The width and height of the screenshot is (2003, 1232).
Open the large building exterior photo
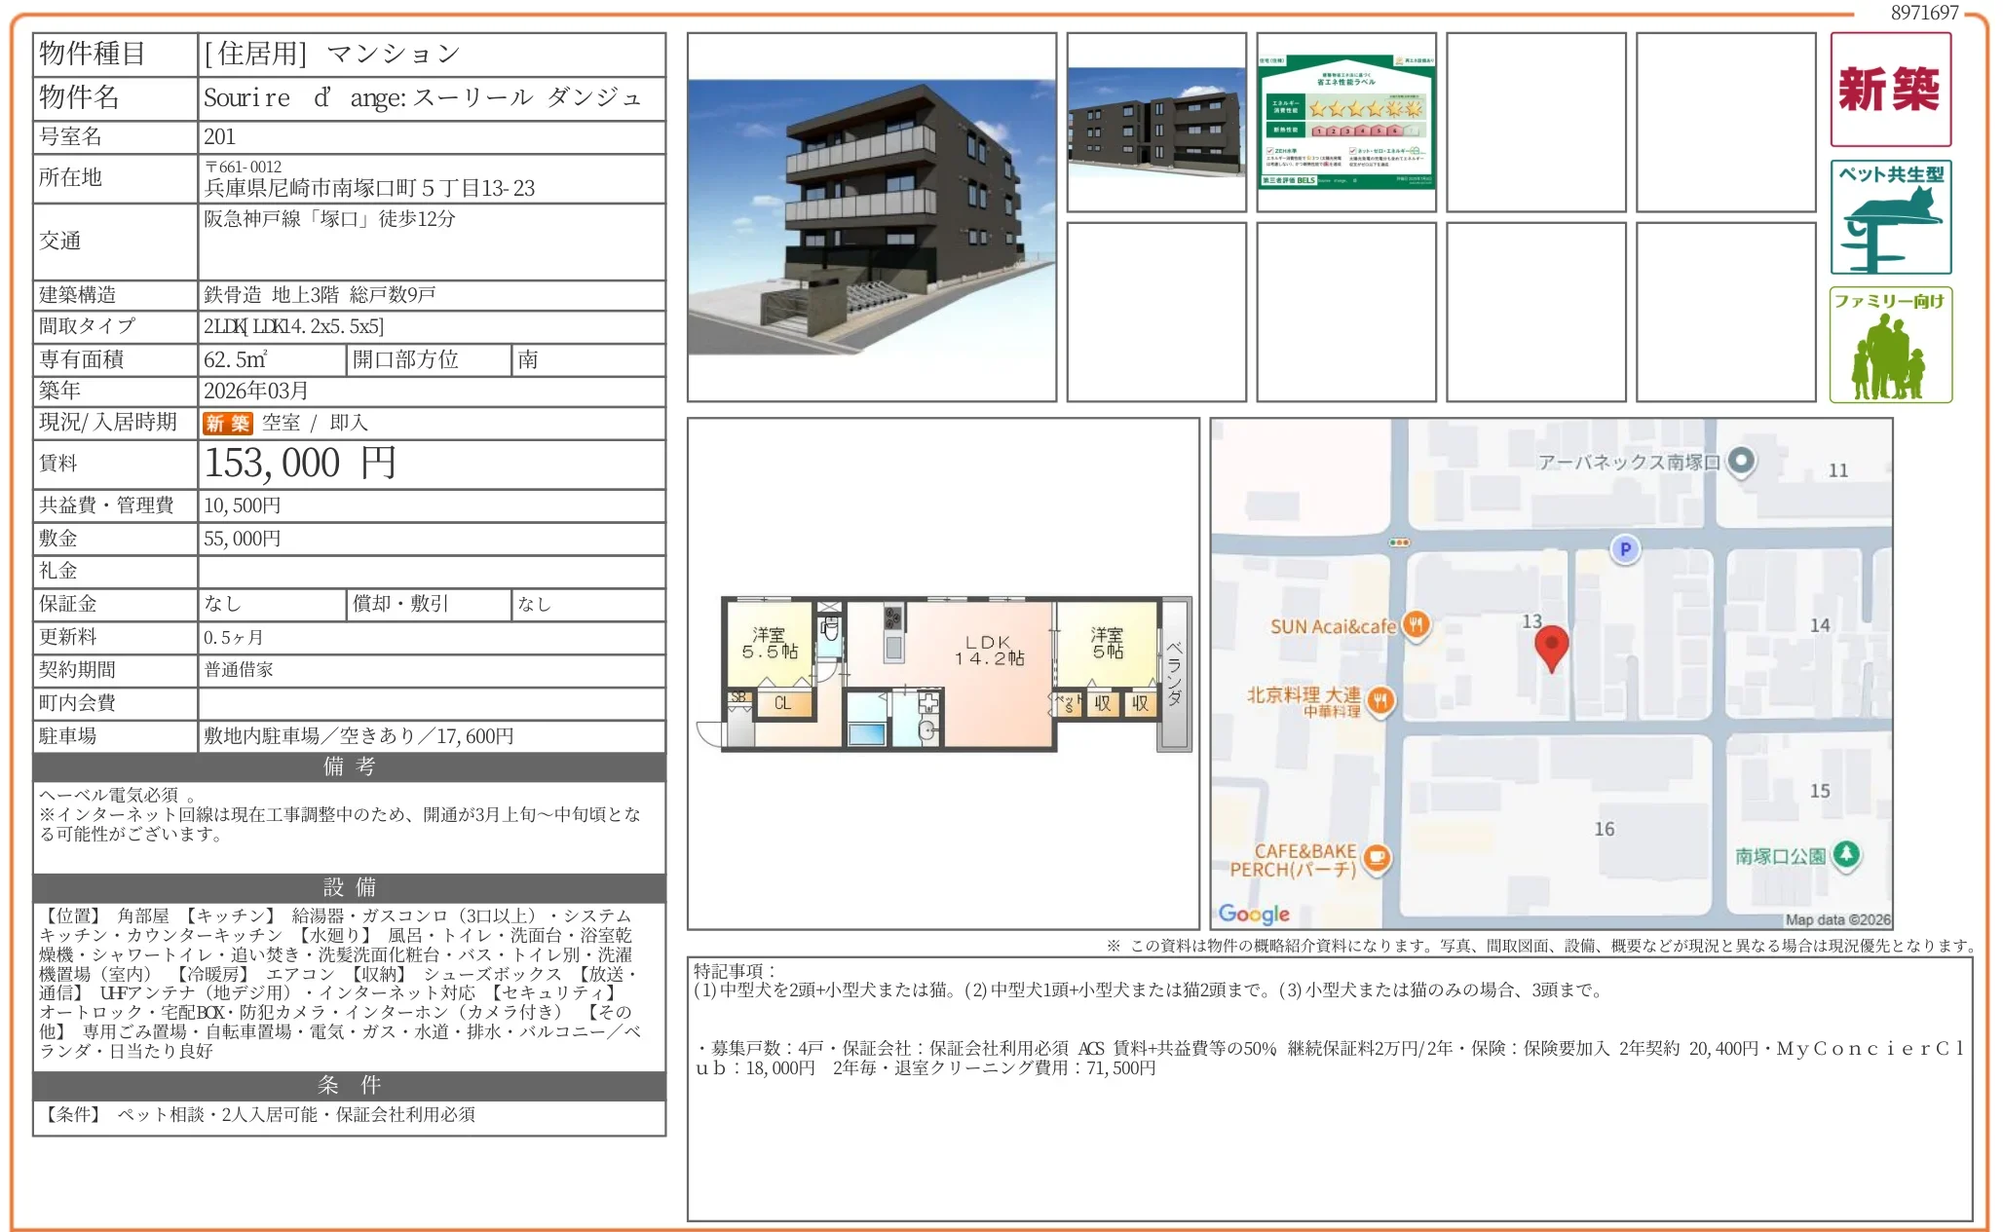coord(871,217)
